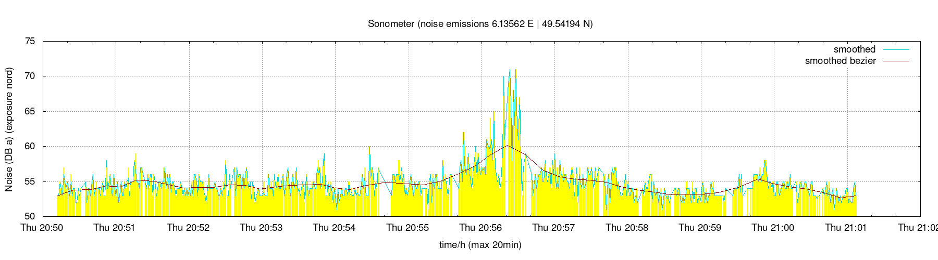Select the "Thu 21:01" time tick label

click(x=846, y=228)
